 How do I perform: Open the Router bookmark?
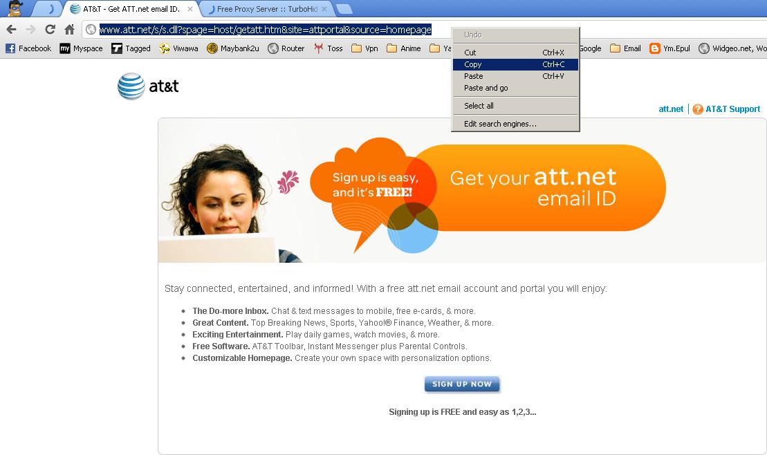286,48
